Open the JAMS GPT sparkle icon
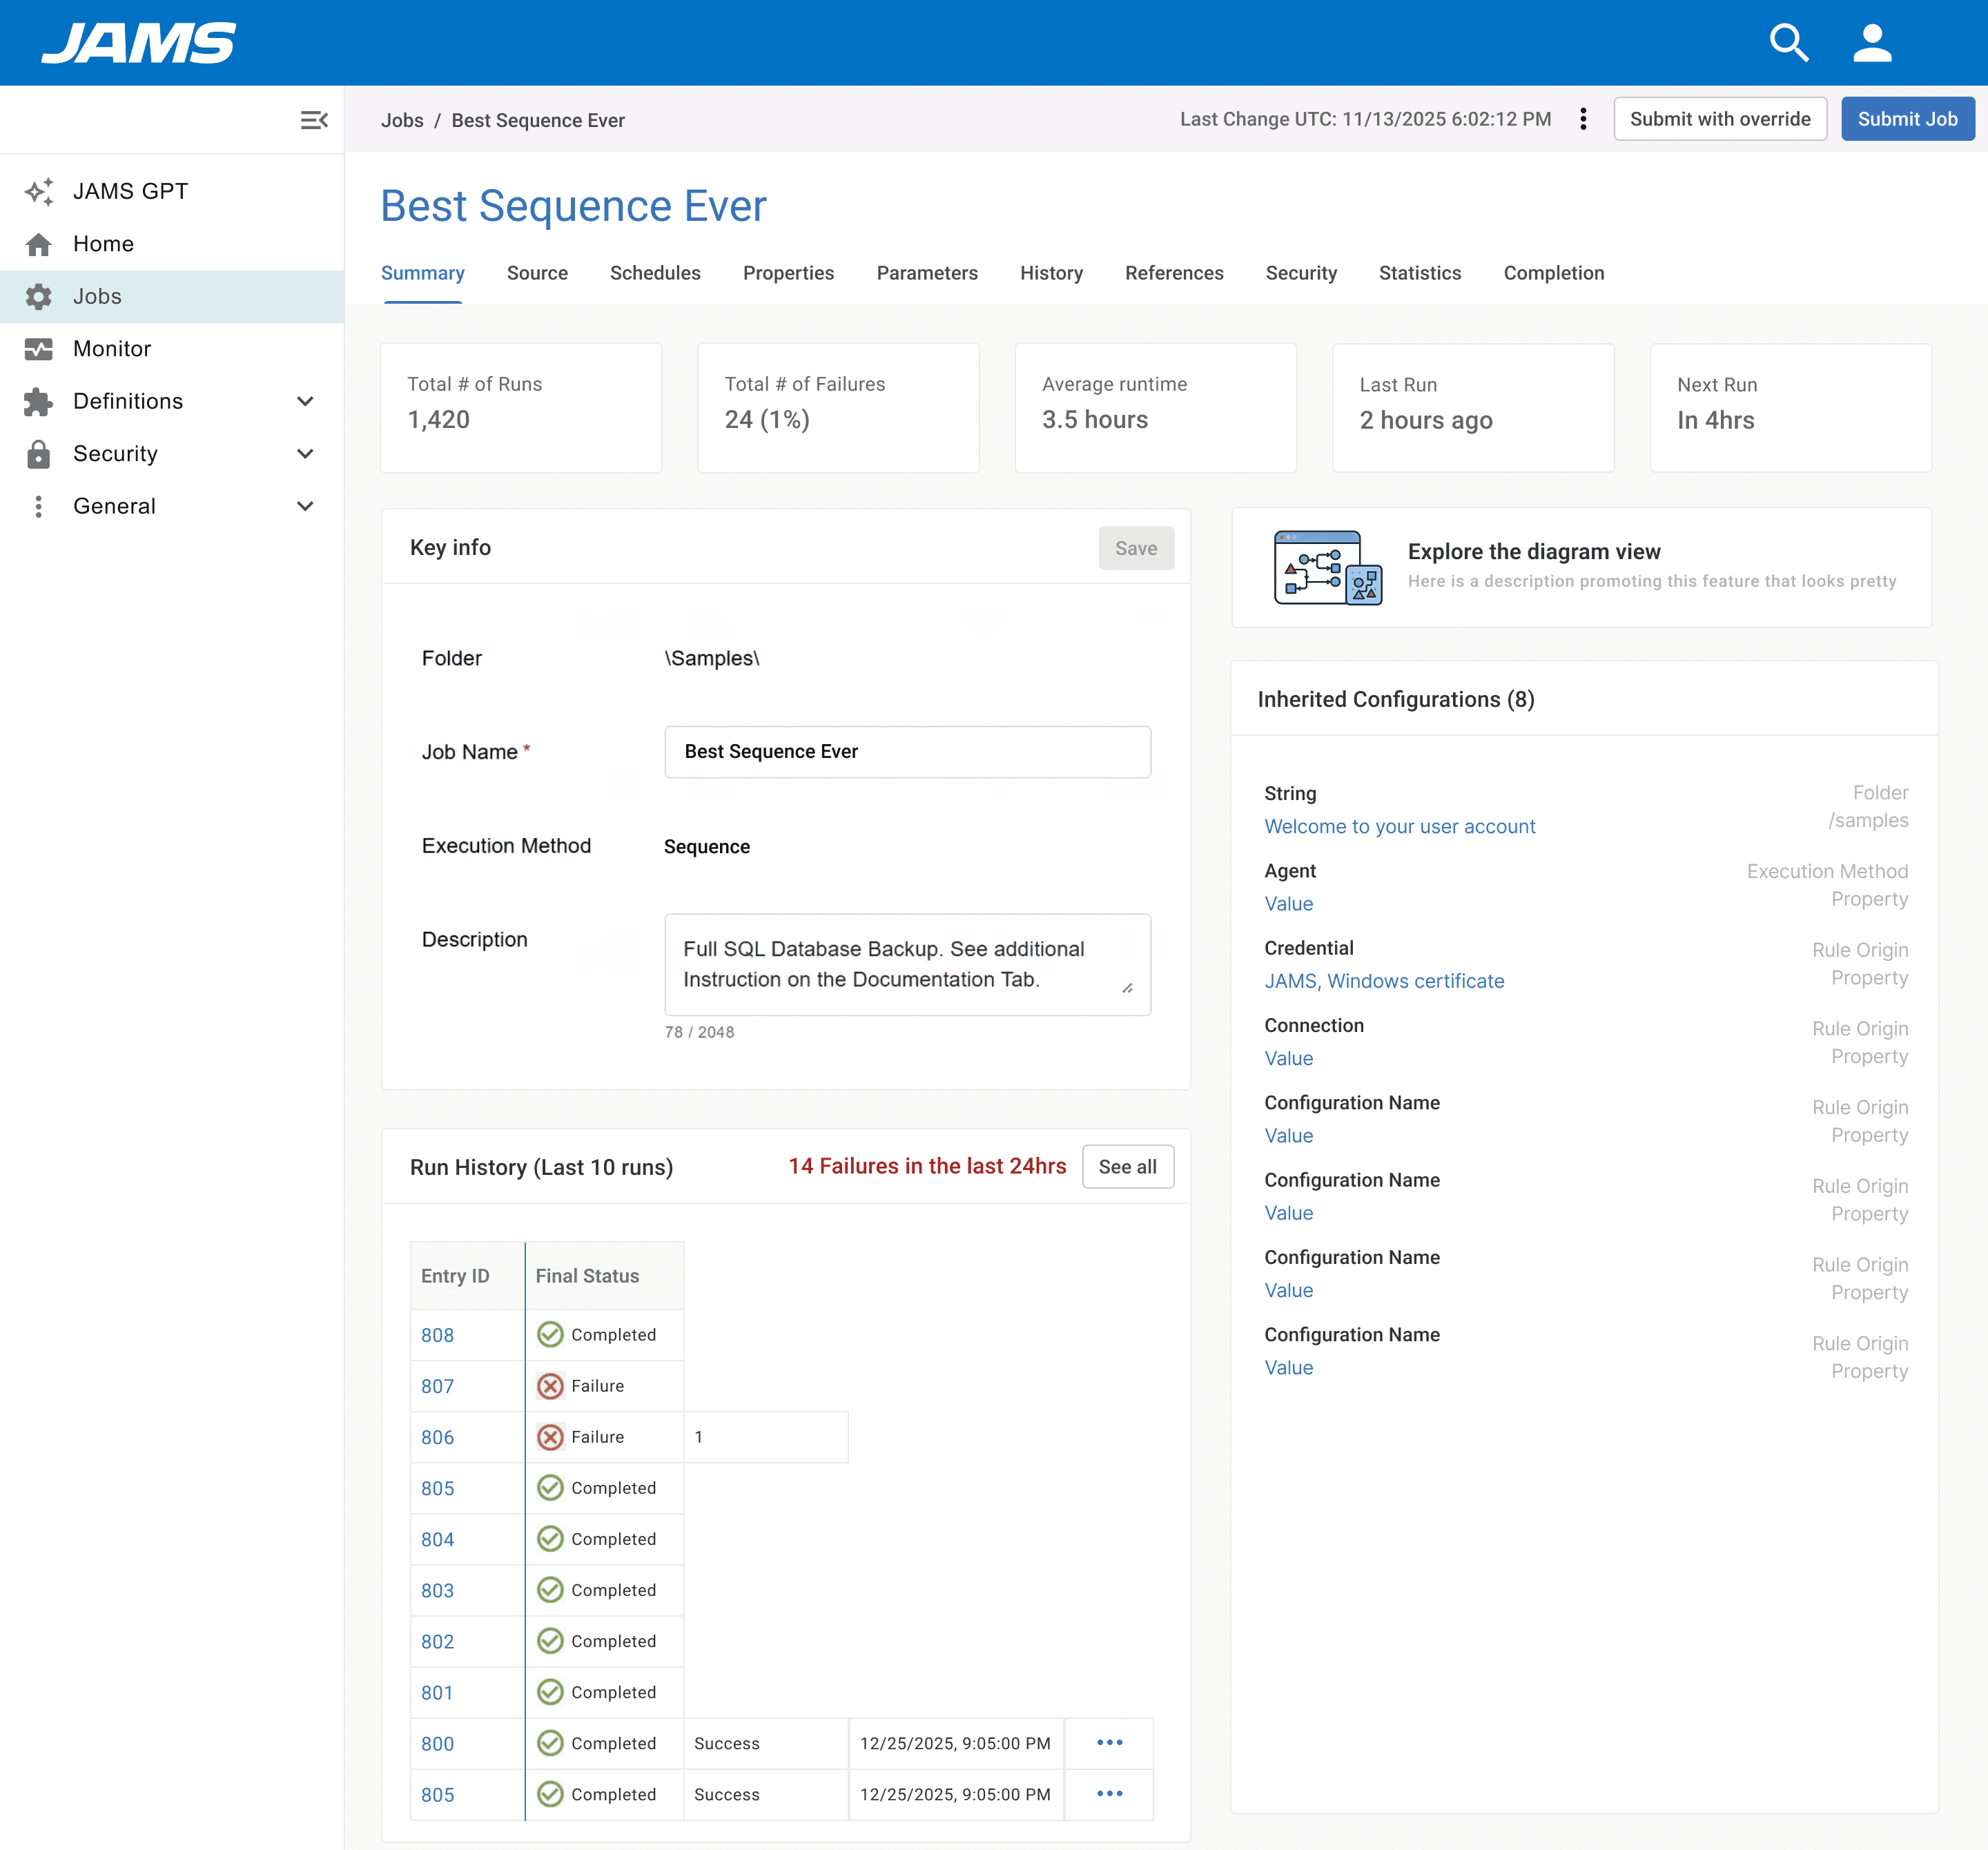The height and width of the screenshot is (1850, 1988). coord(39,191)
